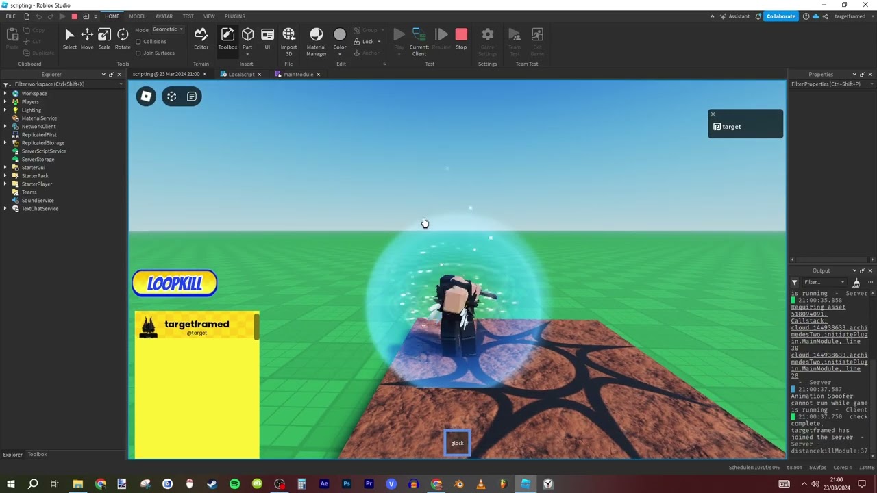The image size is (877, 493).
Task: Expand the TextChatService node
Action: coord(5,209)
